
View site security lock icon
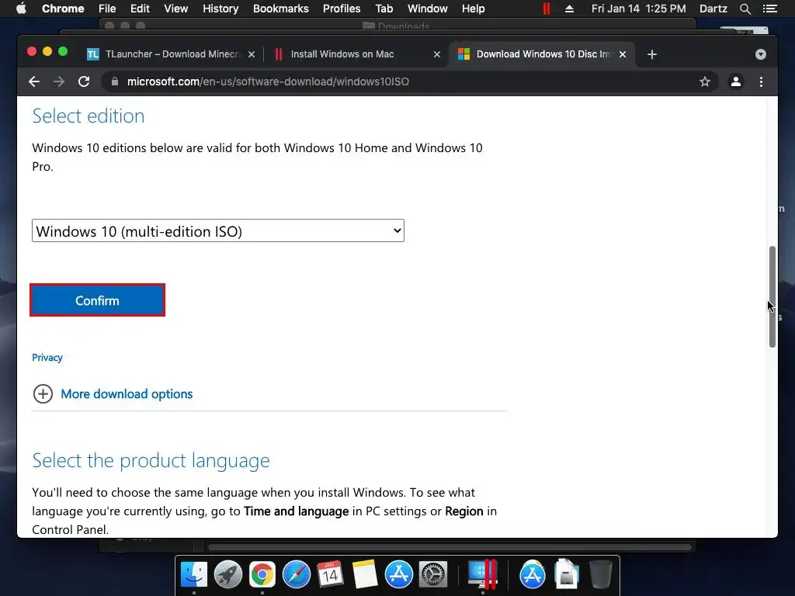(115, 81)
